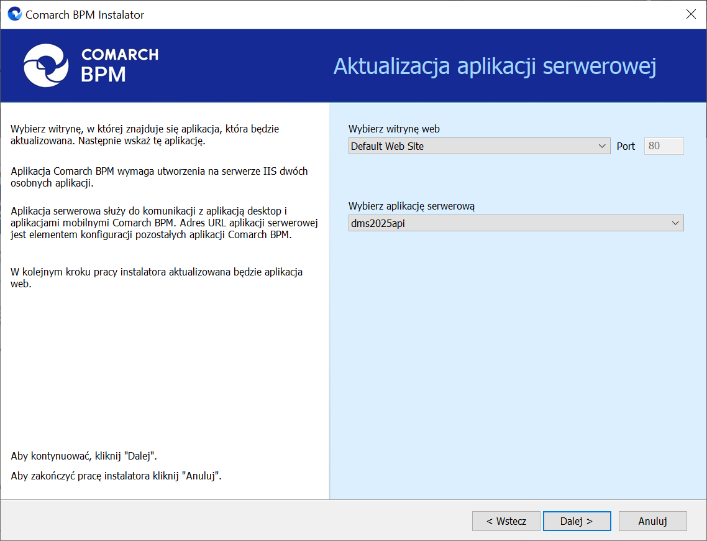Click paragraph starting 'W kolejnym kroku pracy'
The image size is (707, 541).
pyautogui.click(x=157, y=278)
